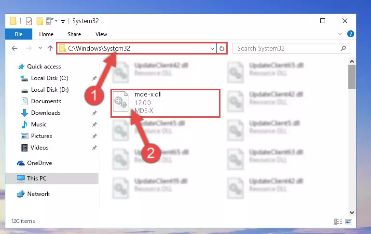Viewport: 371px width, 234px height.
Task: Click the 120 items status text
Action: coord(23,221)
